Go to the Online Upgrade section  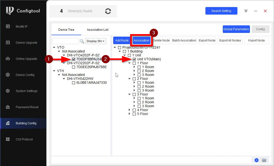point(26,59)
